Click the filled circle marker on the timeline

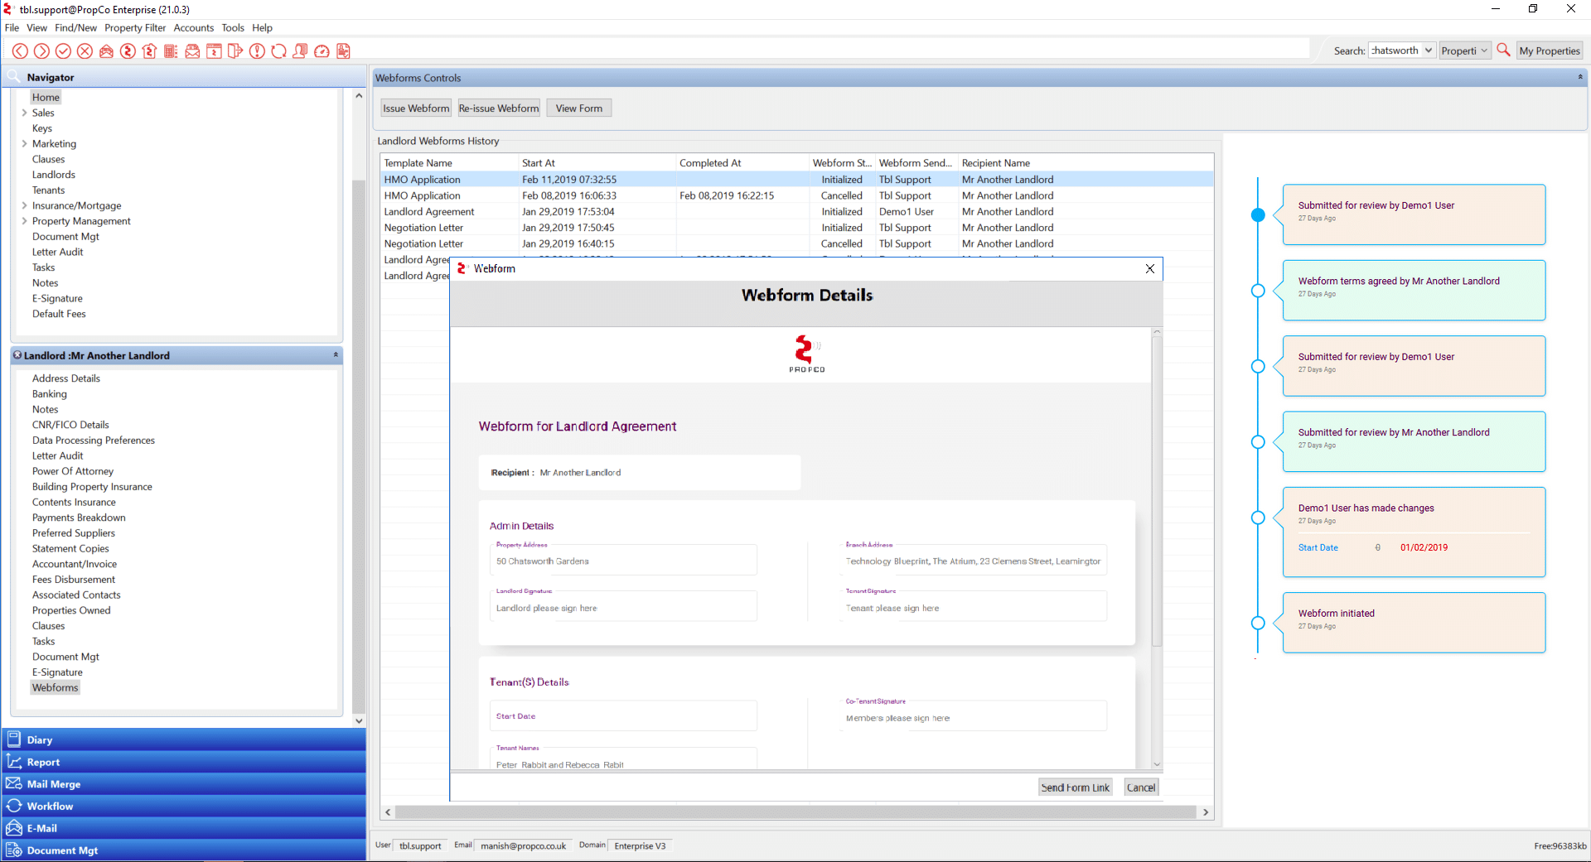click(x=1258, y=214)
